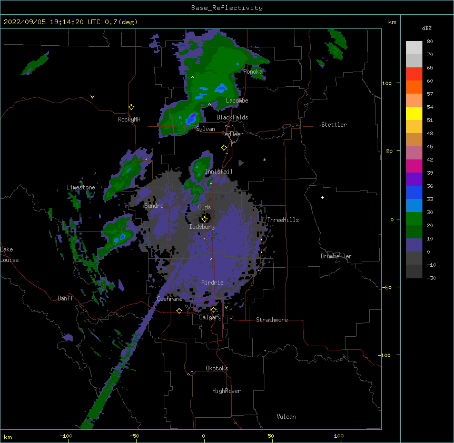Click the magenta 39 dBZ legend swatch
The image size is (454, 443).
click(x=414, y=166)
